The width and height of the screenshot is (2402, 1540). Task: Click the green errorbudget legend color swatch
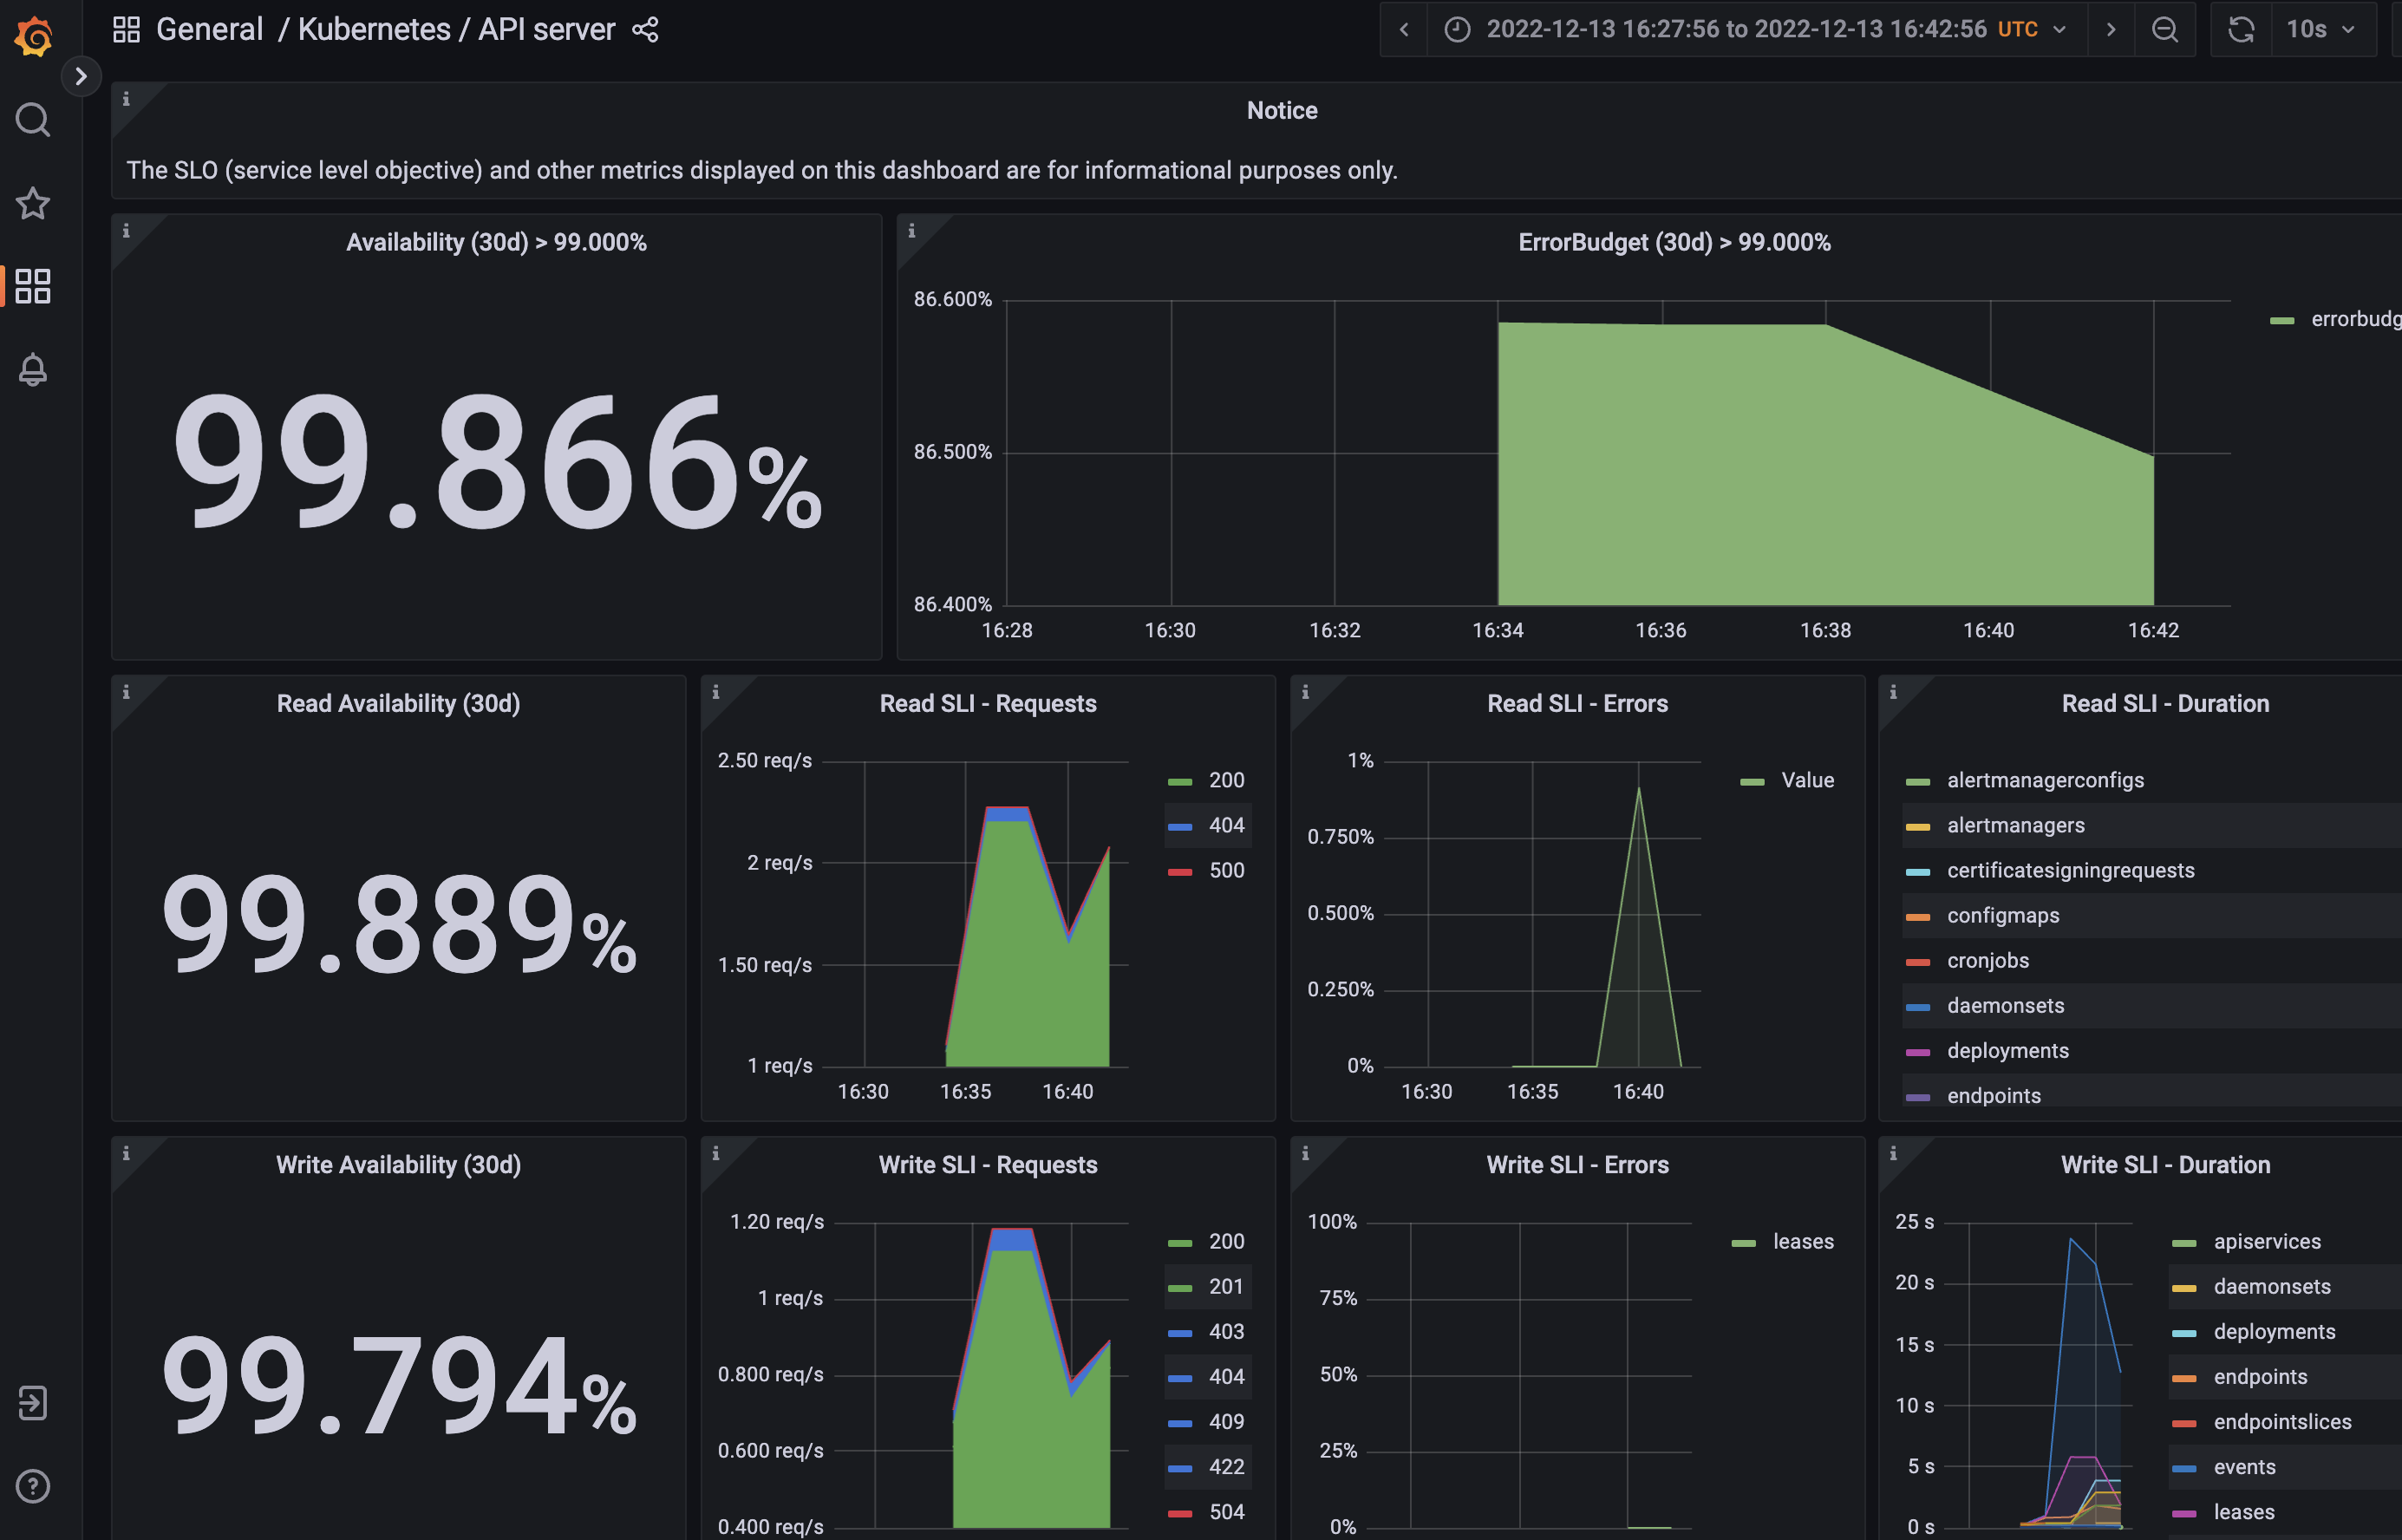point(2282,320)
